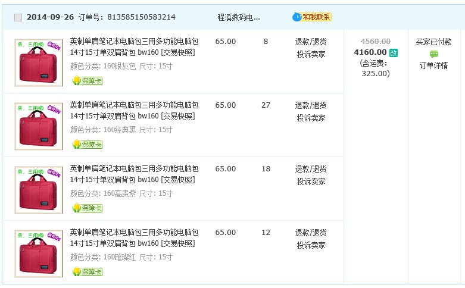Click unit price 65.00 in 160璀璨红 row
This screenshot has width=465, height=288.
226,233
